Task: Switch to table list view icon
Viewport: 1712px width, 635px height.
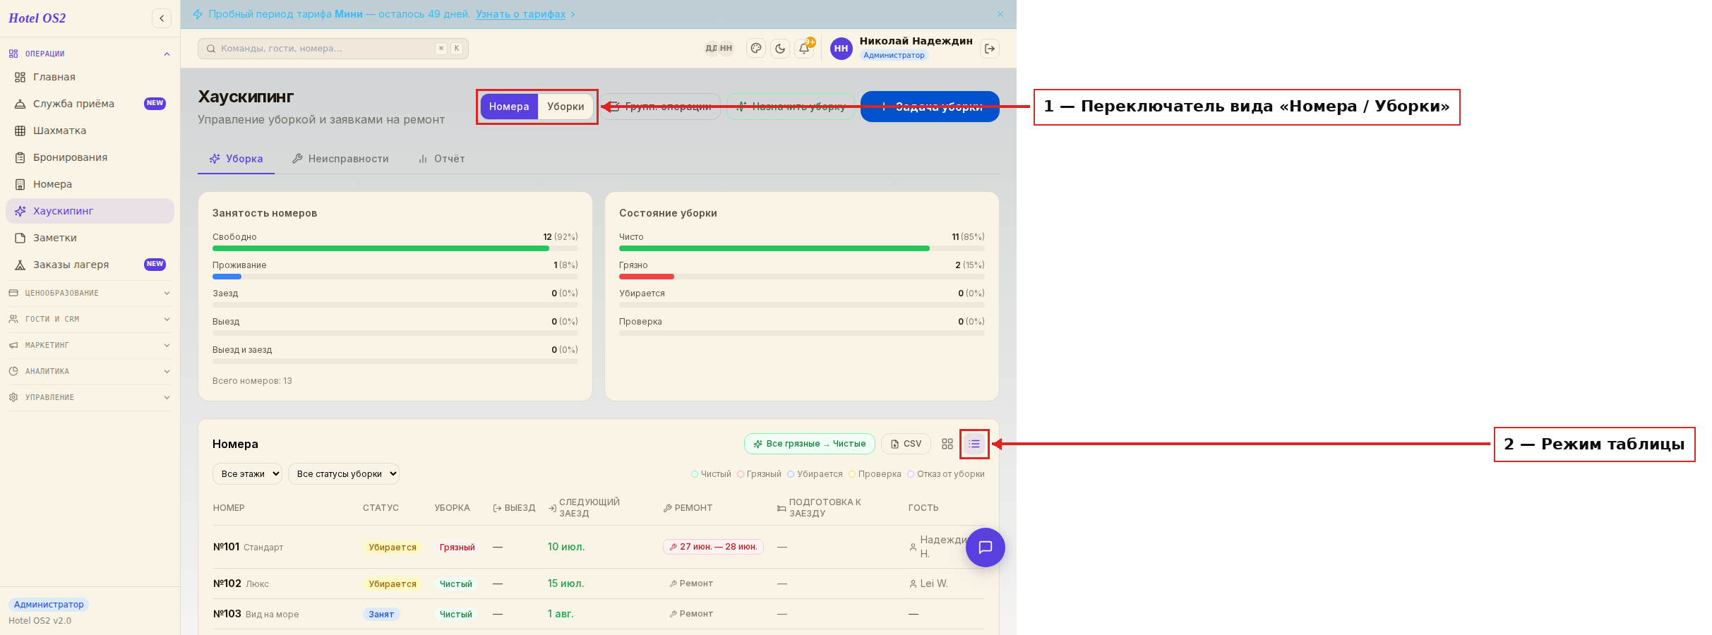Action: pyautogui.click(x=974, y=444)
